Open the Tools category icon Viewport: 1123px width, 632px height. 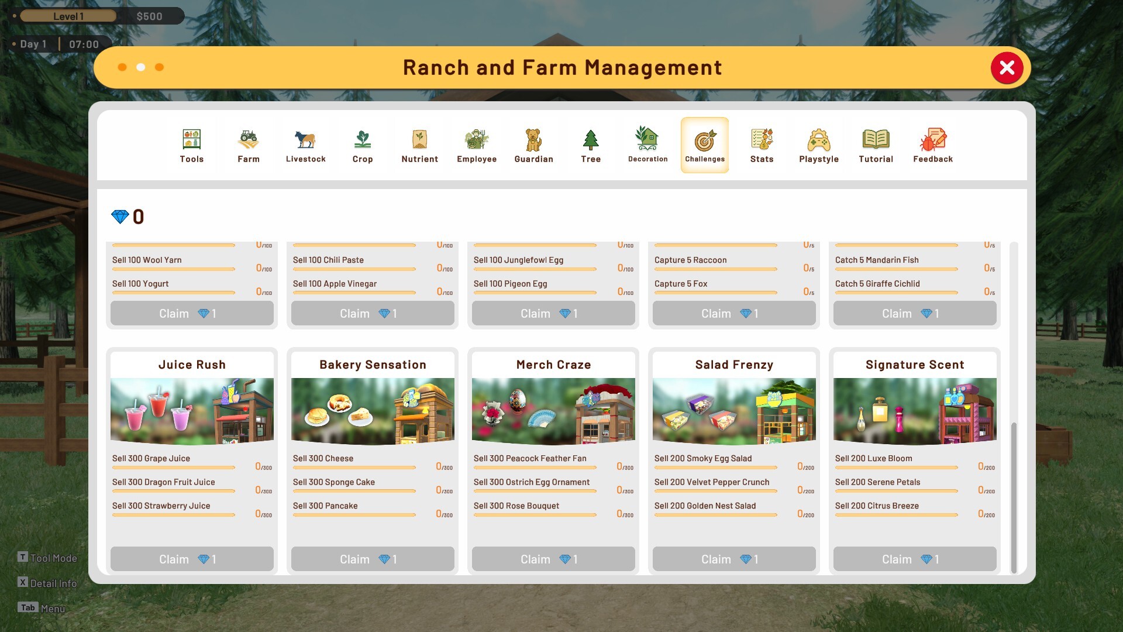coord(191,139)
